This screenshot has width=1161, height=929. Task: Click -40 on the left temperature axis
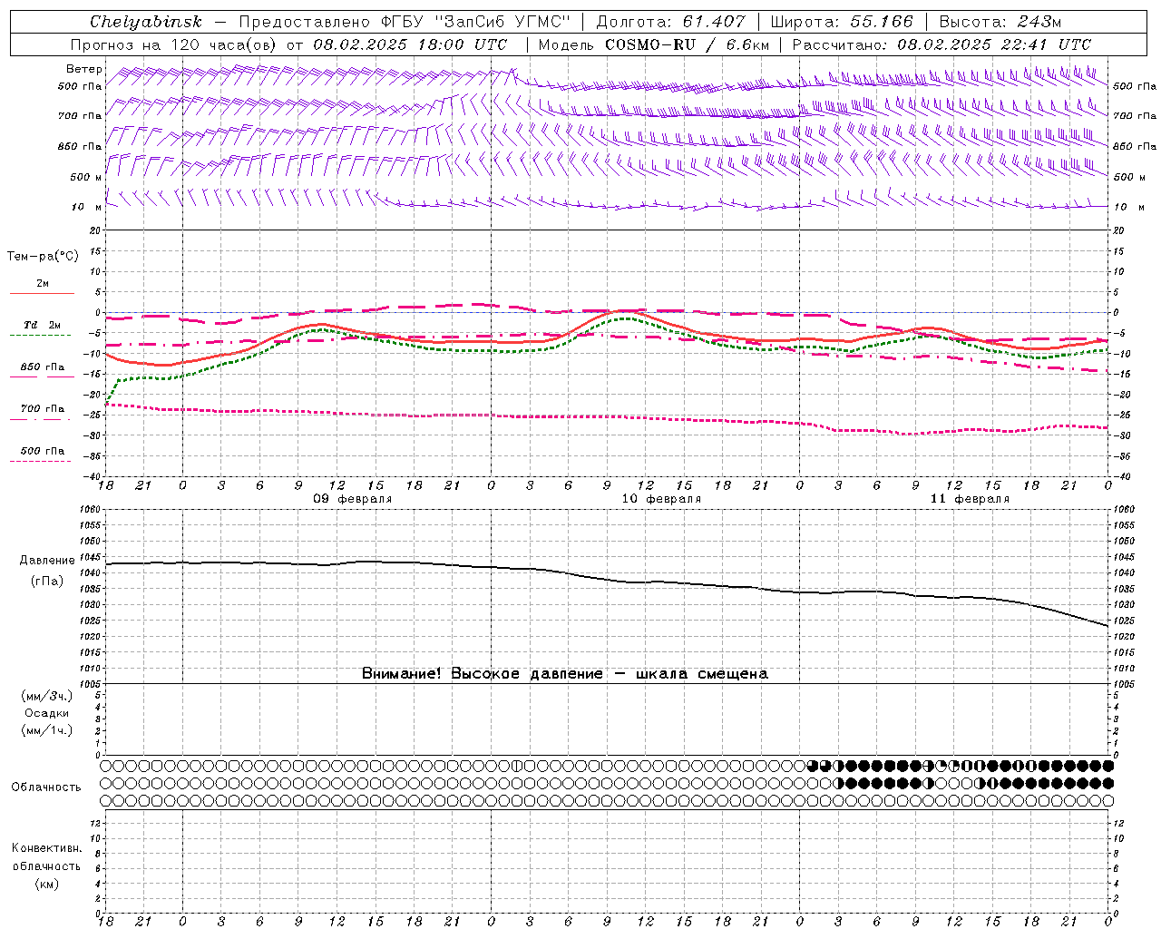(93, 476)
